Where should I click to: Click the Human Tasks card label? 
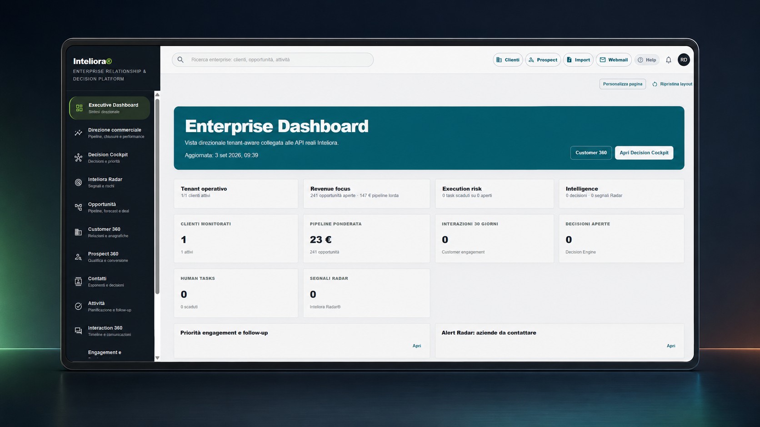(x=198, y=279)
